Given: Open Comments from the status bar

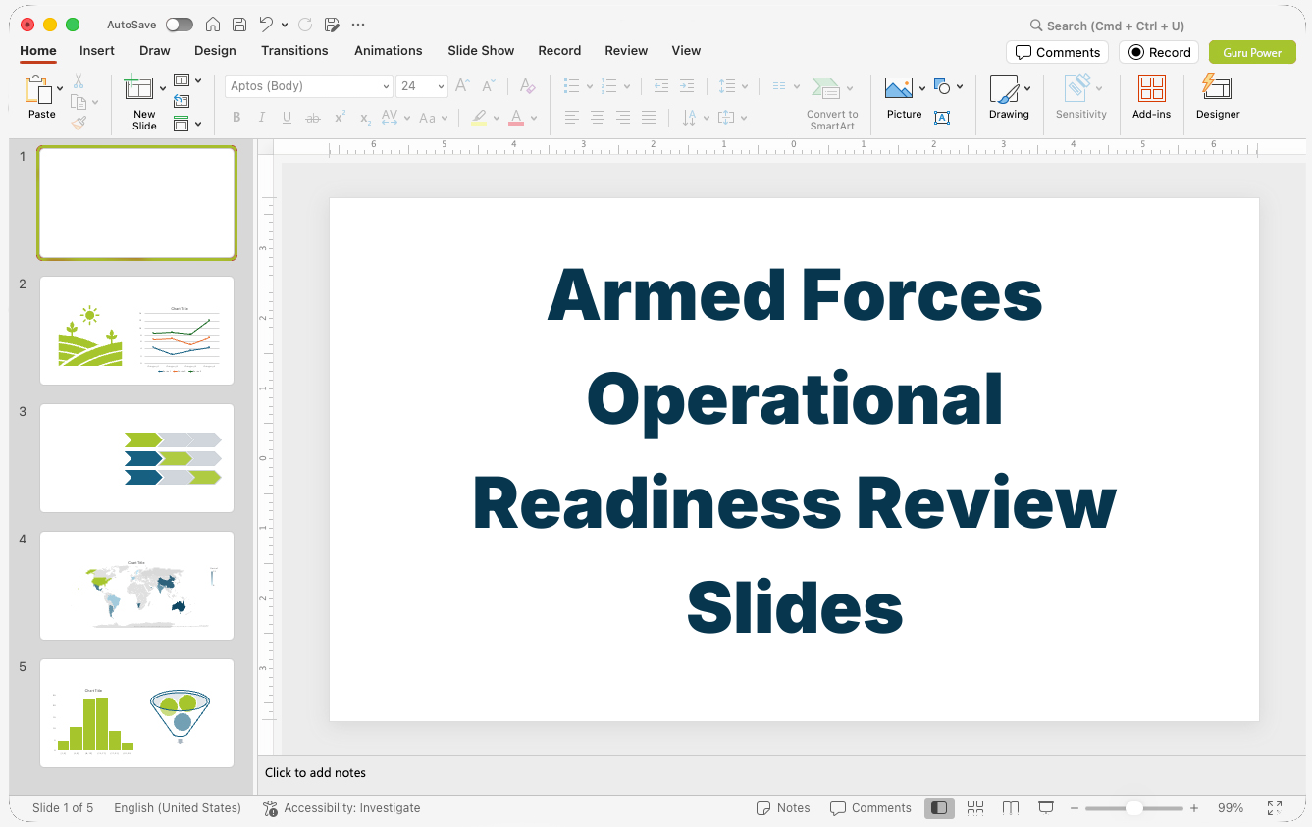Looking at the screenshot, I should 870,808.
